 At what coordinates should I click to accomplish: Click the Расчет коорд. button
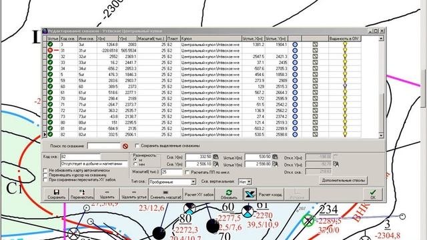click(270, 194)
